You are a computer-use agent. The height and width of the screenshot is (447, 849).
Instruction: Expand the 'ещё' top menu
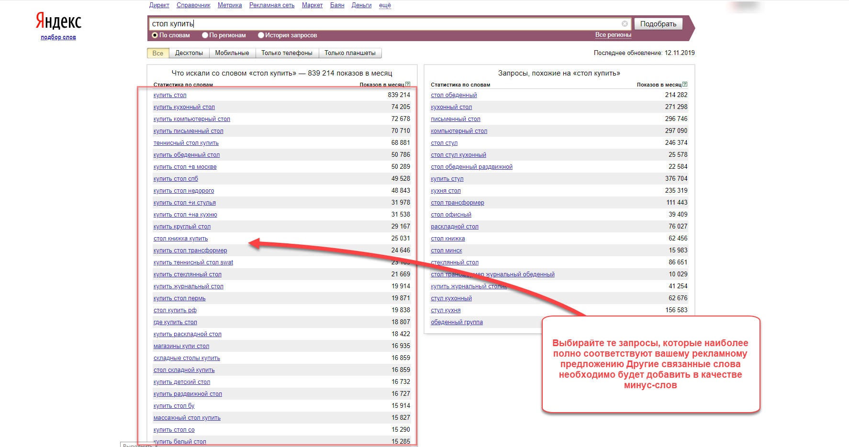tap(385, 5)
